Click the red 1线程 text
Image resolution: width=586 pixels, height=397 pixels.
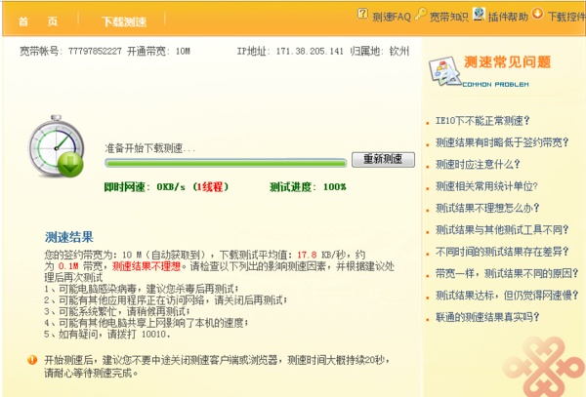[x=211, y=186]
